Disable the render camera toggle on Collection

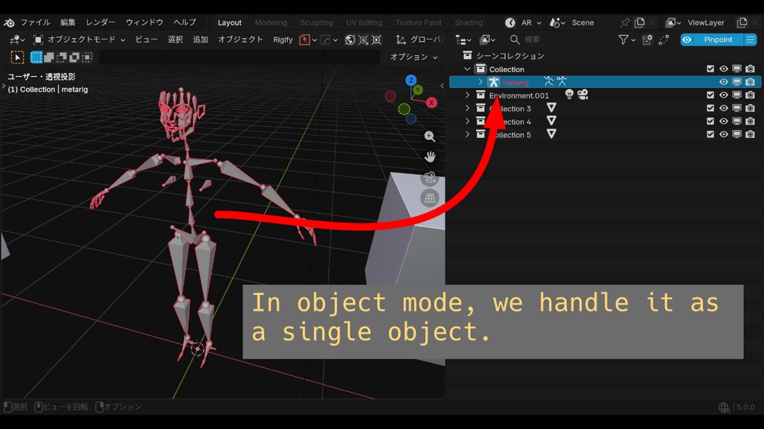click(x=750, y=69)
